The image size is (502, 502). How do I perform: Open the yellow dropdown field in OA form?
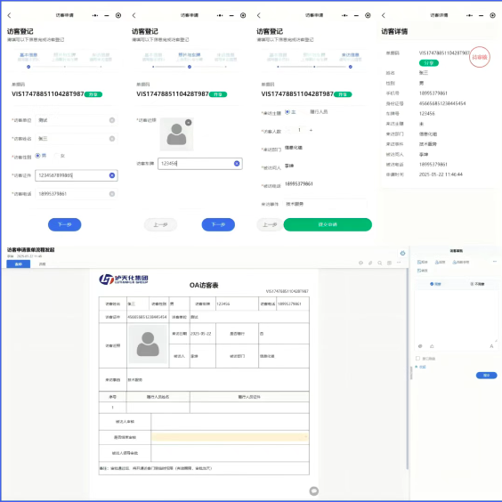(230, 437)
